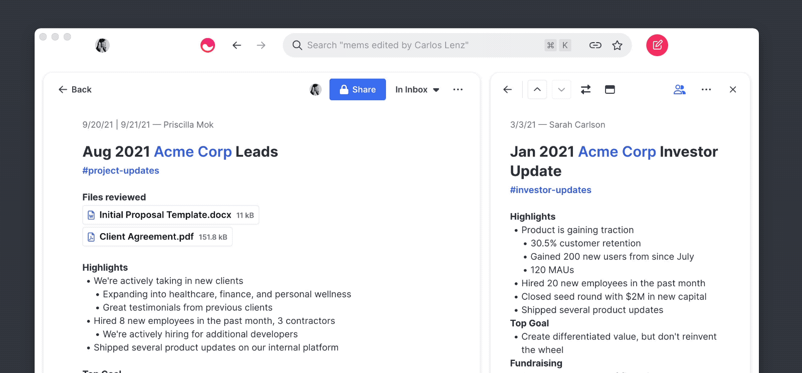This screenshot has width=802, height=373.
Task: Create a new mem with red compose button
Action: (x=657, y=45)
